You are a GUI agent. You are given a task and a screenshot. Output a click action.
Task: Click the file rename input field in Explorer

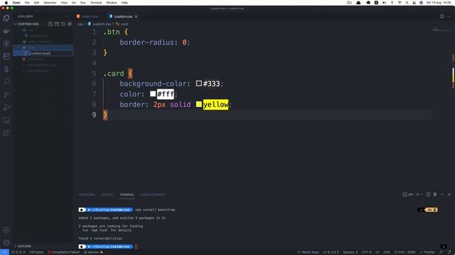pos(50,53)
